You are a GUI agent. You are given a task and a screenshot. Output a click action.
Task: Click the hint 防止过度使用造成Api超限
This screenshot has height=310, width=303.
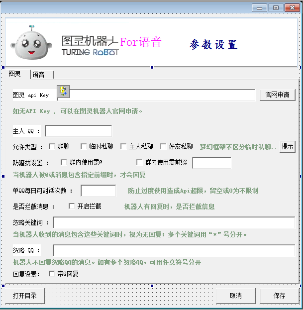[193, 191]
